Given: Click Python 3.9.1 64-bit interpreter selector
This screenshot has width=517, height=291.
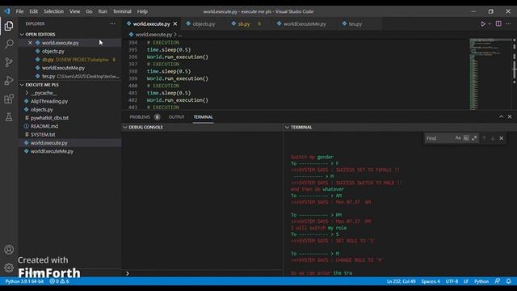Looking at the screenshot, I should point(24,281).
